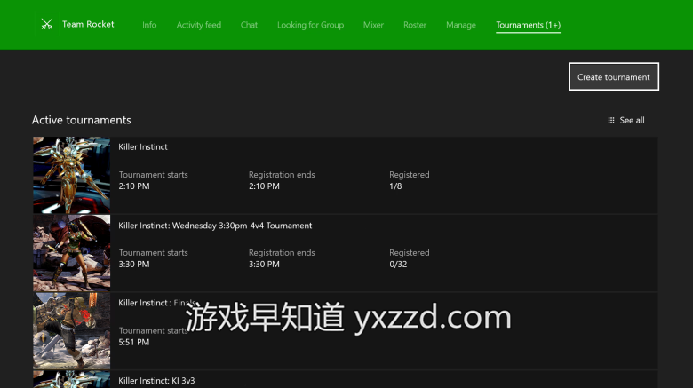Click the Team Rocket club name
Viewport: 693px width, 388px height.
[x=88, y=24]
